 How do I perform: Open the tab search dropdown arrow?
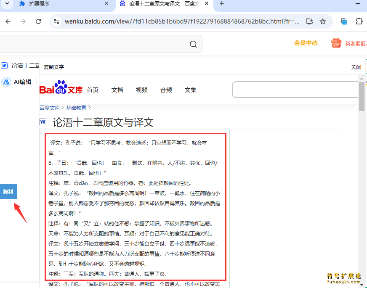(x=7, y=3)
